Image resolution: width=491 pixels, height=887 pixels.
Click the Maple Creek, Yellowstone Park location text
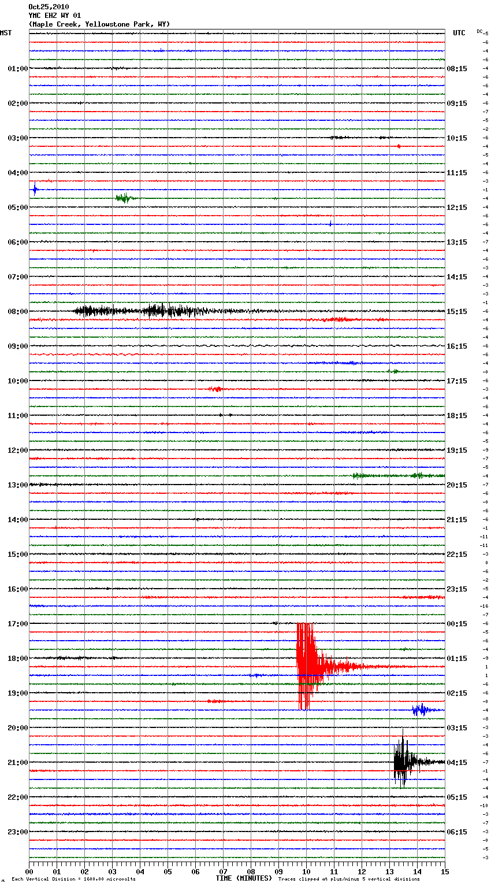[x=99, y=24]
